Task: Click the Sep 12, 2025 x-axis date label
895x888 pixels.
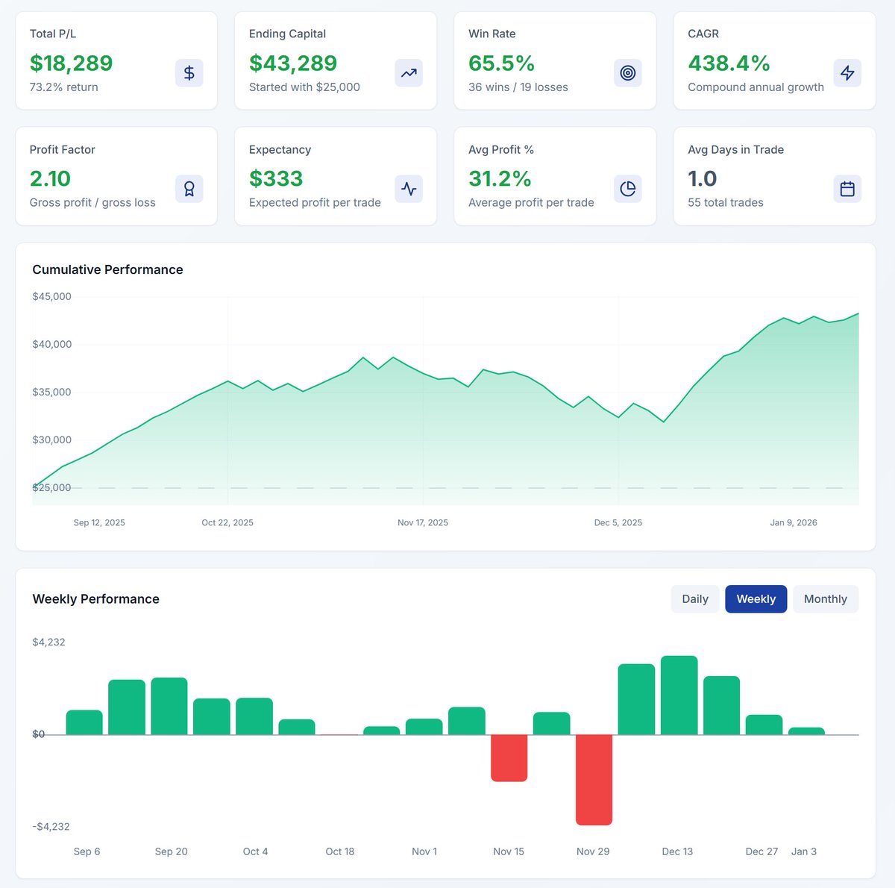Action: pos(99,523)
